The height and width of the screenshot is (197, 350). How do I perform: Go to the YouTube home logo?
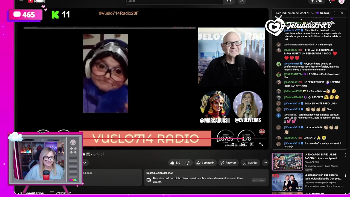pyautogui.click(x=37, y=1)
